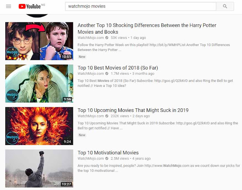242x190 pixels.
Task: Open the hamburger guide menu
Action: pos(8,6)
